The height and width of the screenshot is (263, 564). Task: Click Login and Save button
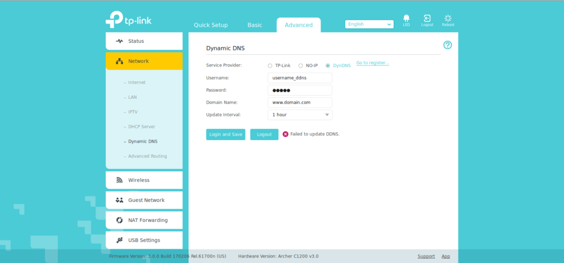pyautogui.click(x=225, y=135)
